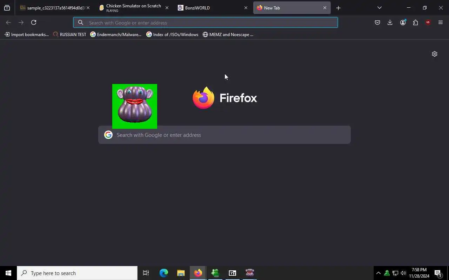Switch to the sample_c3223137 tab

click(x=52, y=8)
